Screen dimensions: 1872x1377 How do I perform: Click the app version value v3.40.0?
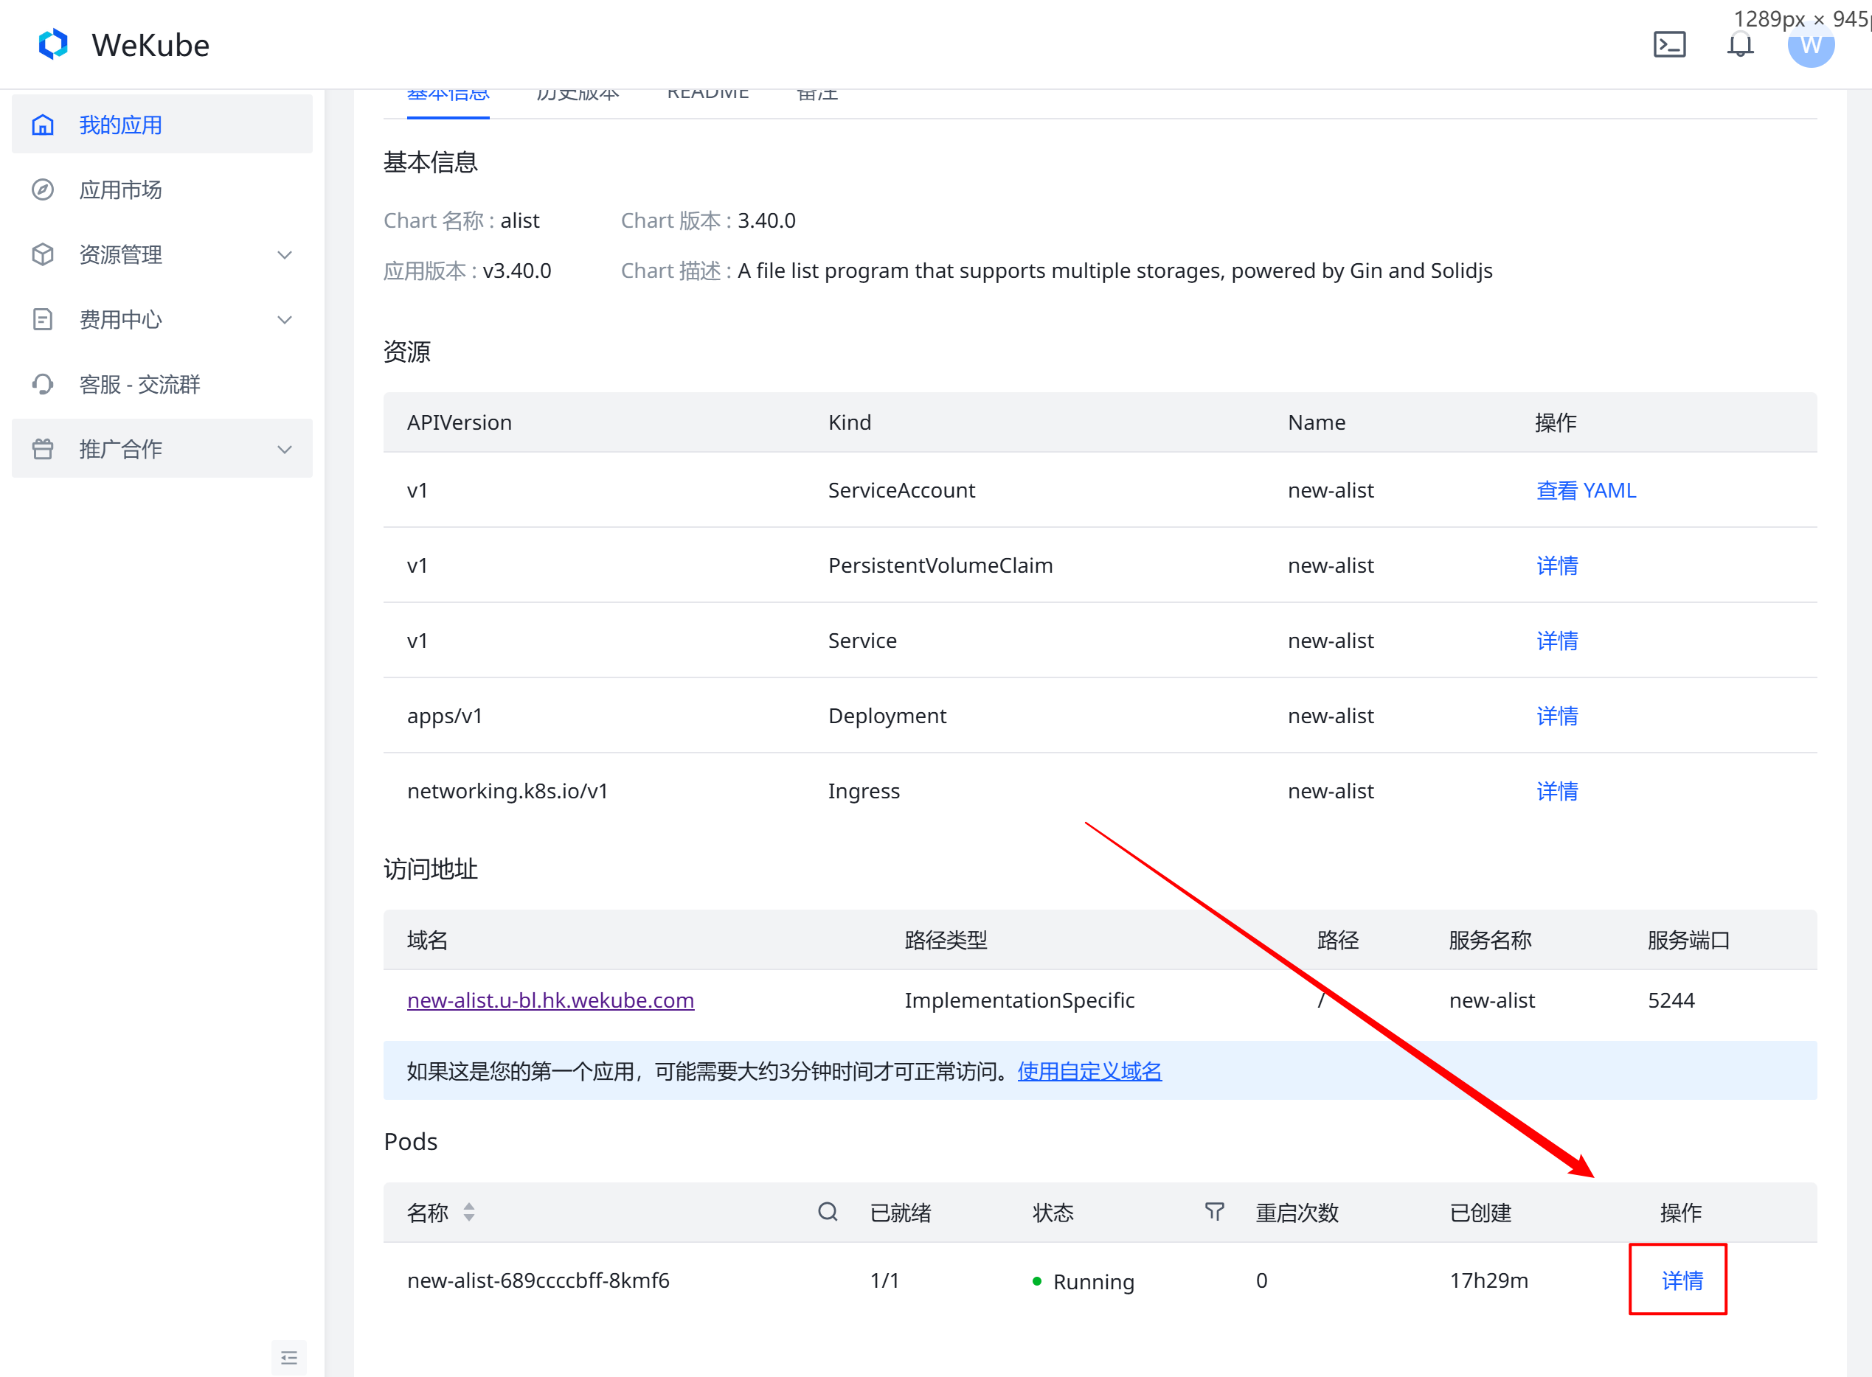pos(517,271)
